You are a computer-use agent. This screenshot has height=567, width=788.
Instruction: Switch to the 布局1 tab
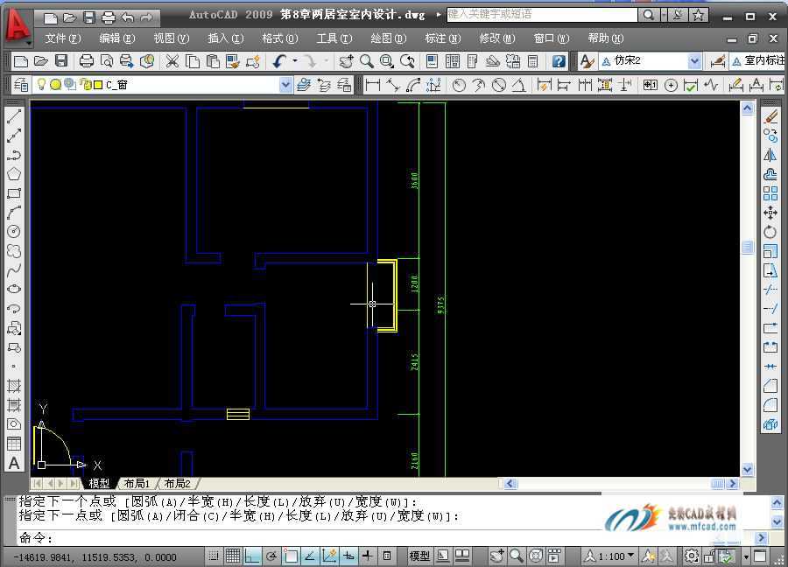[137, 483]
